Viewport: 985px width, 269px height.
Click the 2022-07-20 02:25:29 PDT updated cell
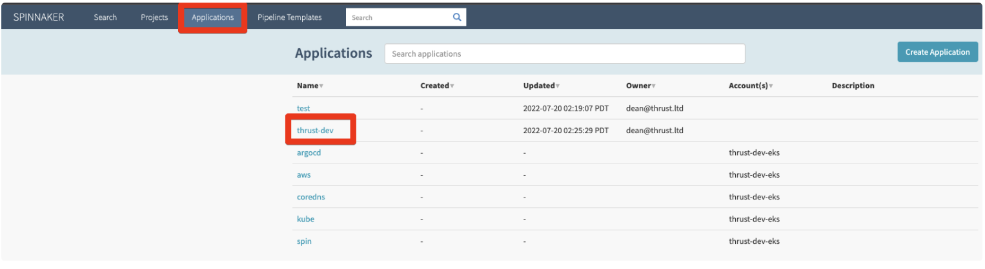pyautogui.click(x=566, y=131)
